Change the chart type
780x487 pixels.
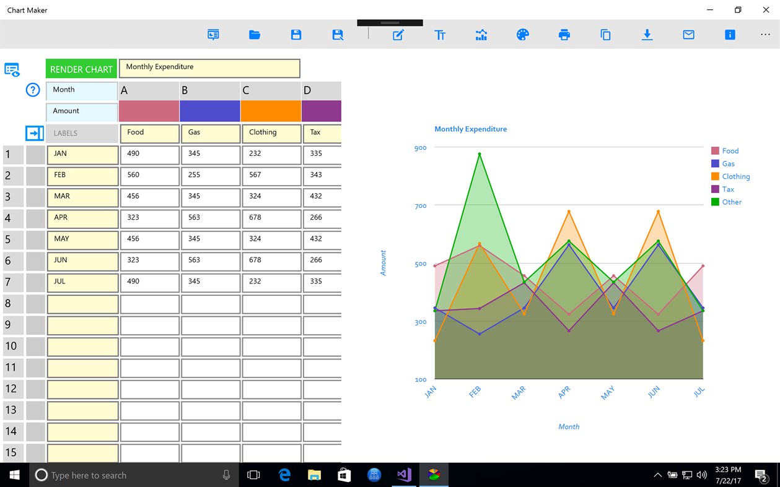481,35
